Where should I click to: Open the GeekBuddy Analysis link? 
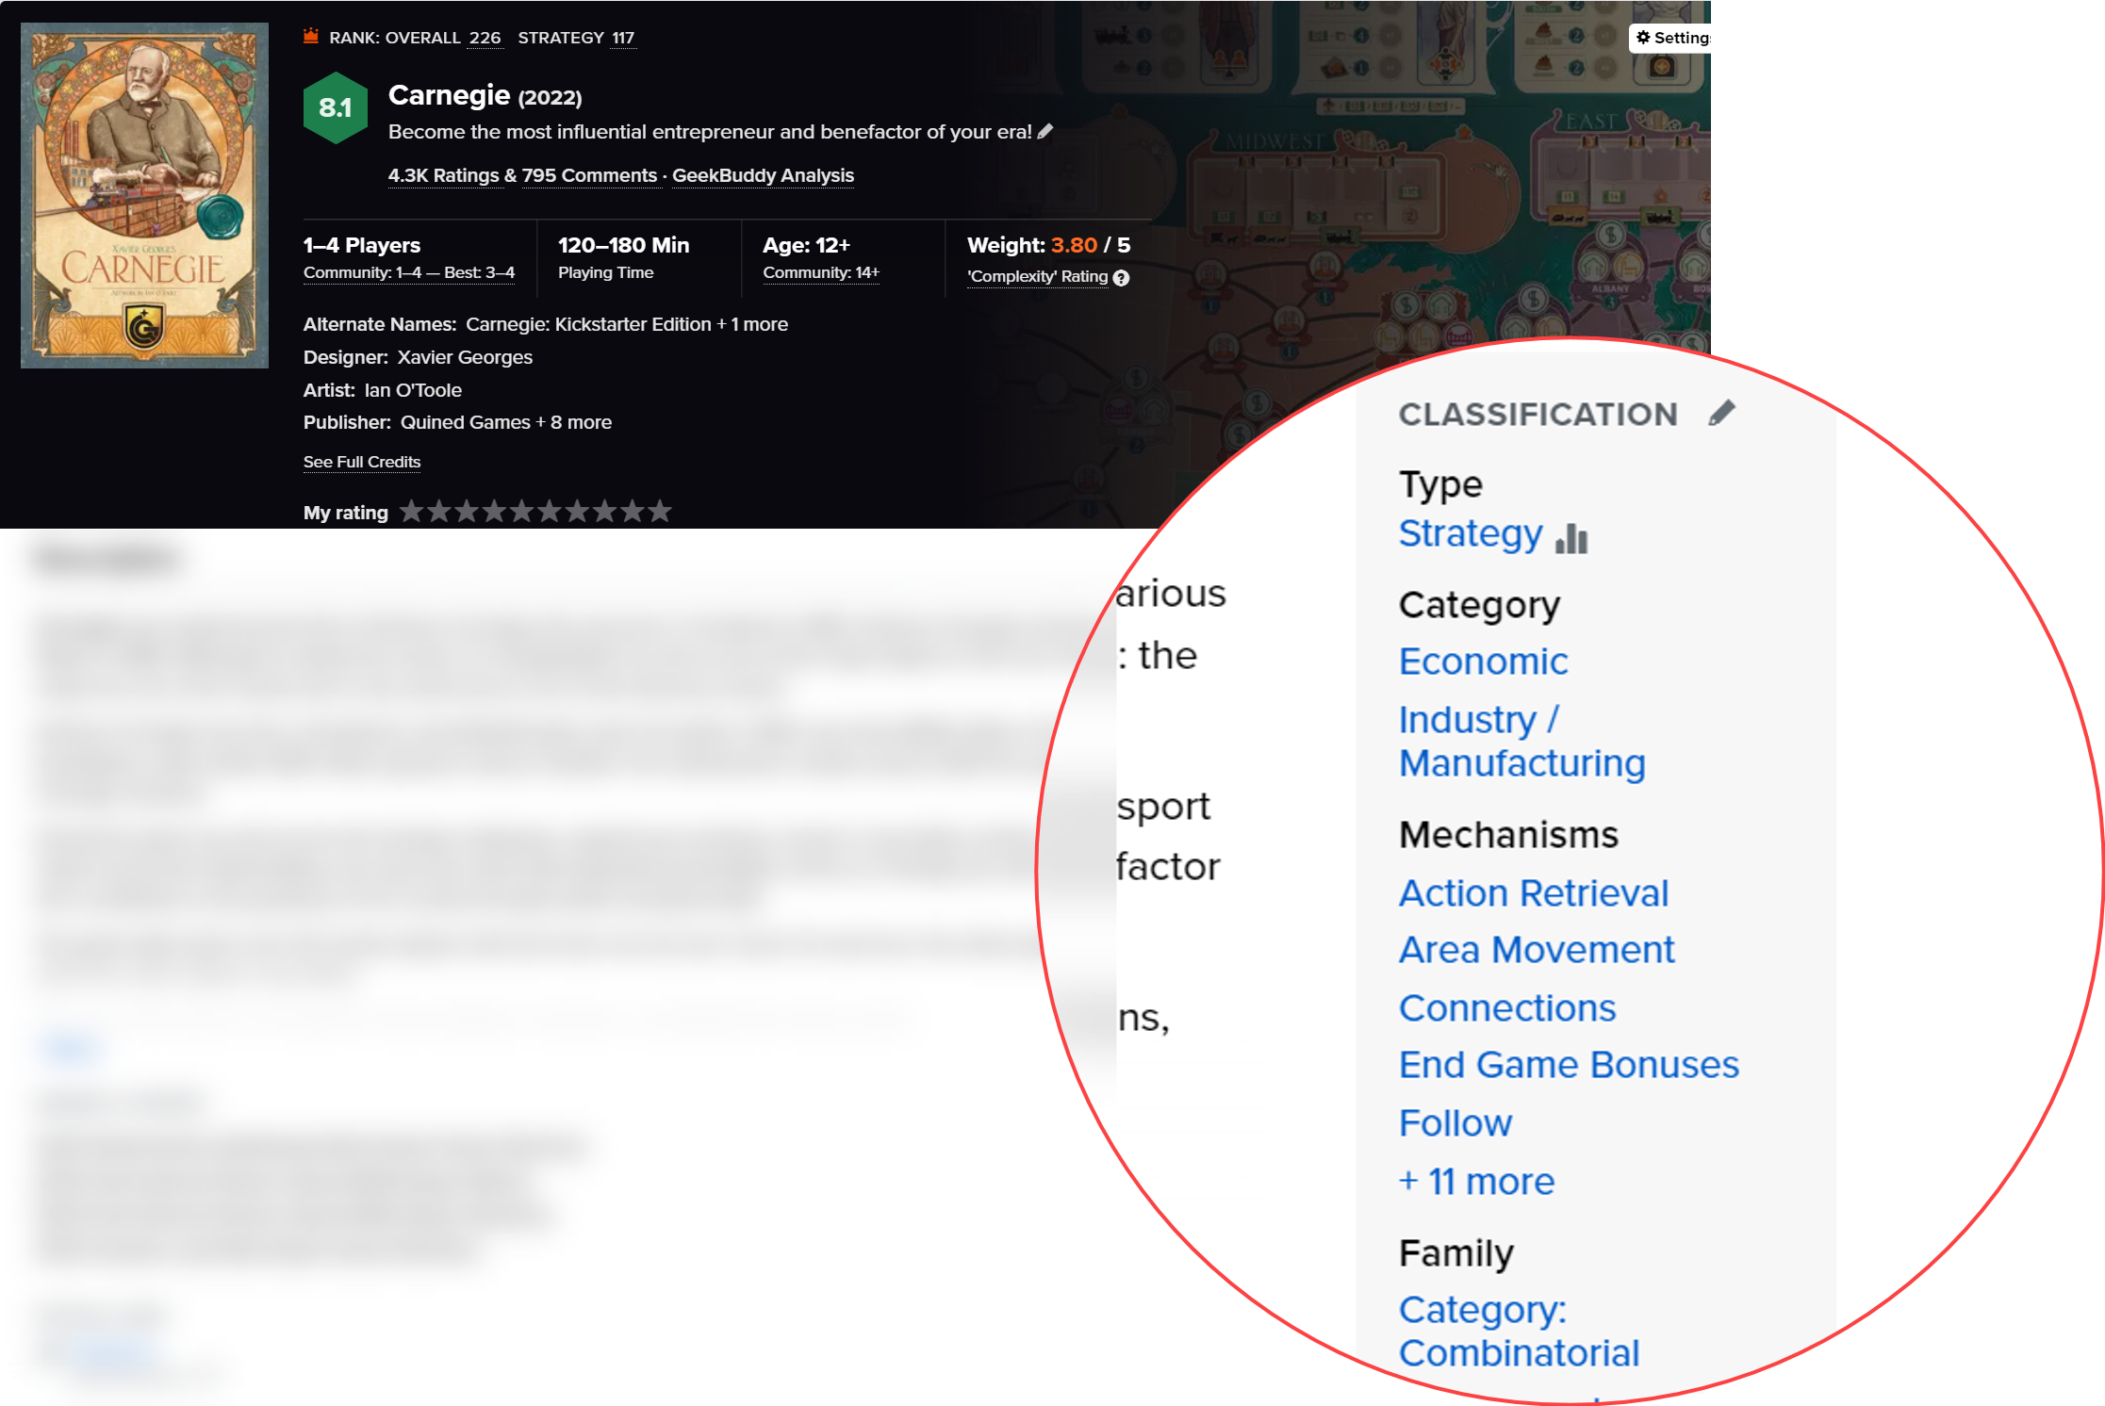pyautogui.click(x=763, y=175)
